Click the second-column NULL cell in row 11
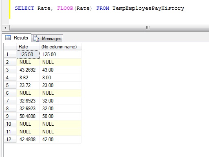209x157 pixels. pyautogui.click(x=60, y=132)
